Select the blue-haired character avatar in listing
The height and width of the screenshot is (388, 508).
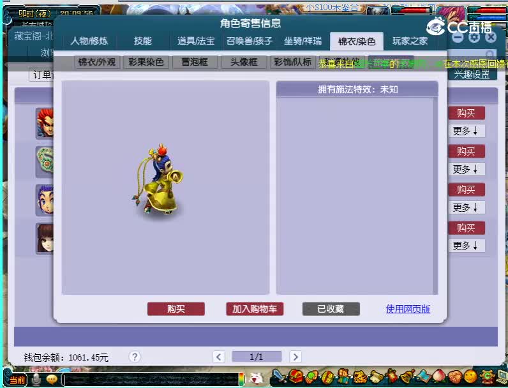45,200
